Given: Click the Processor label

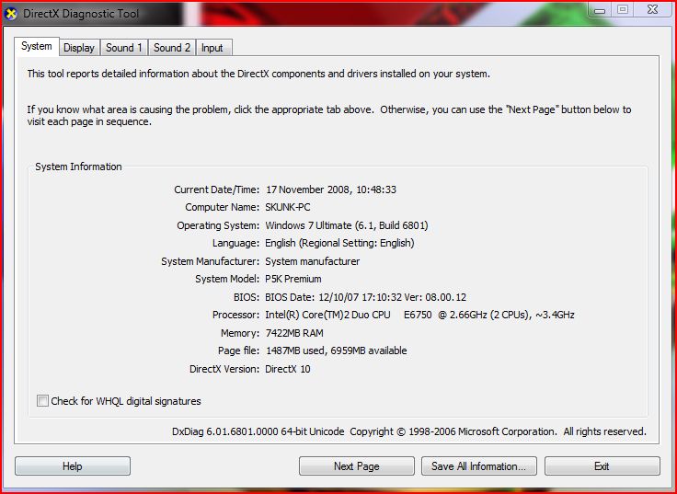Looking at the screenshot, I should [x=235, y=315].
